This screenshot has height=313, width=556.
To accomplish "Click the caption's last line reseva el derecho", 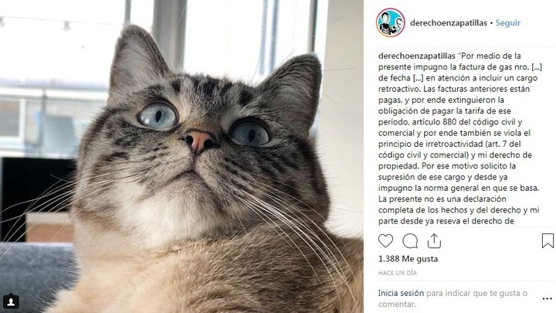I will [x=446, y=221].
